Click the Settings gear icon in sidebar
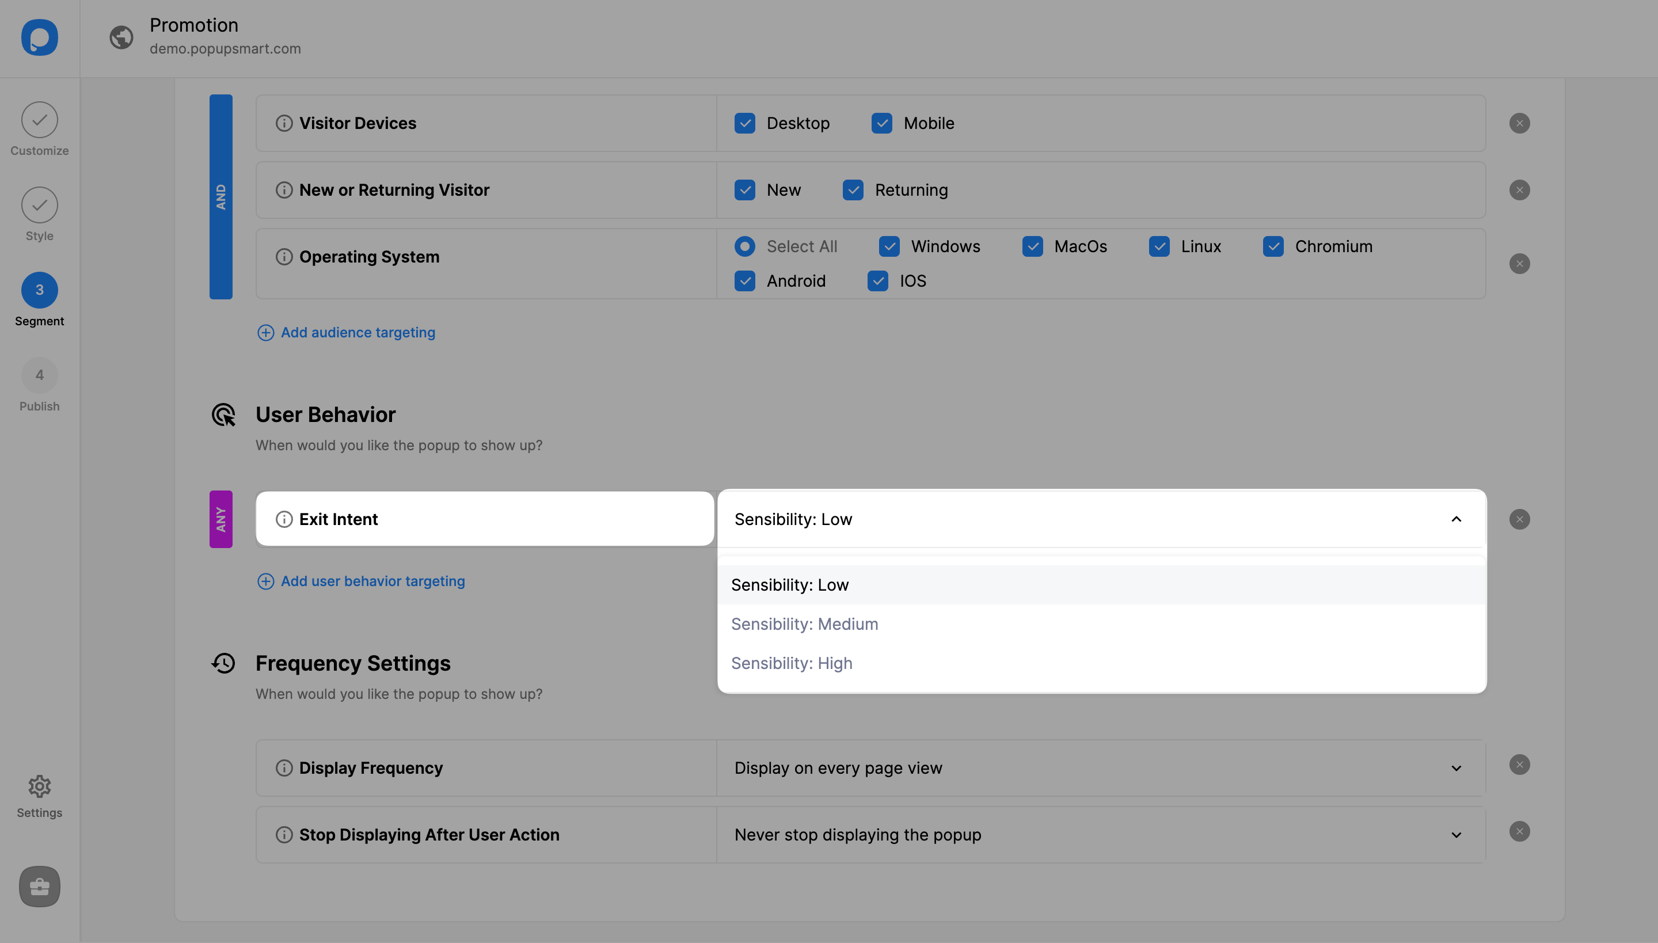This screenshot has width=1658, height=943. point(39,786)
